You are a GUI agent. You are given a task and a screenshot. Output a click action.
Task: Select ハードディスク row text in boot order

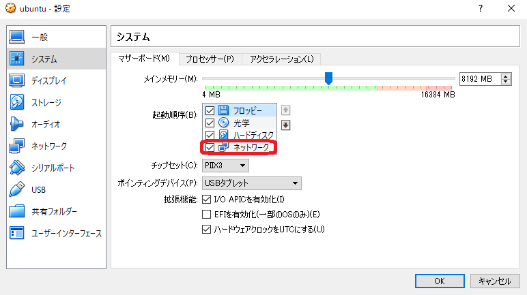tap(253, 135)
